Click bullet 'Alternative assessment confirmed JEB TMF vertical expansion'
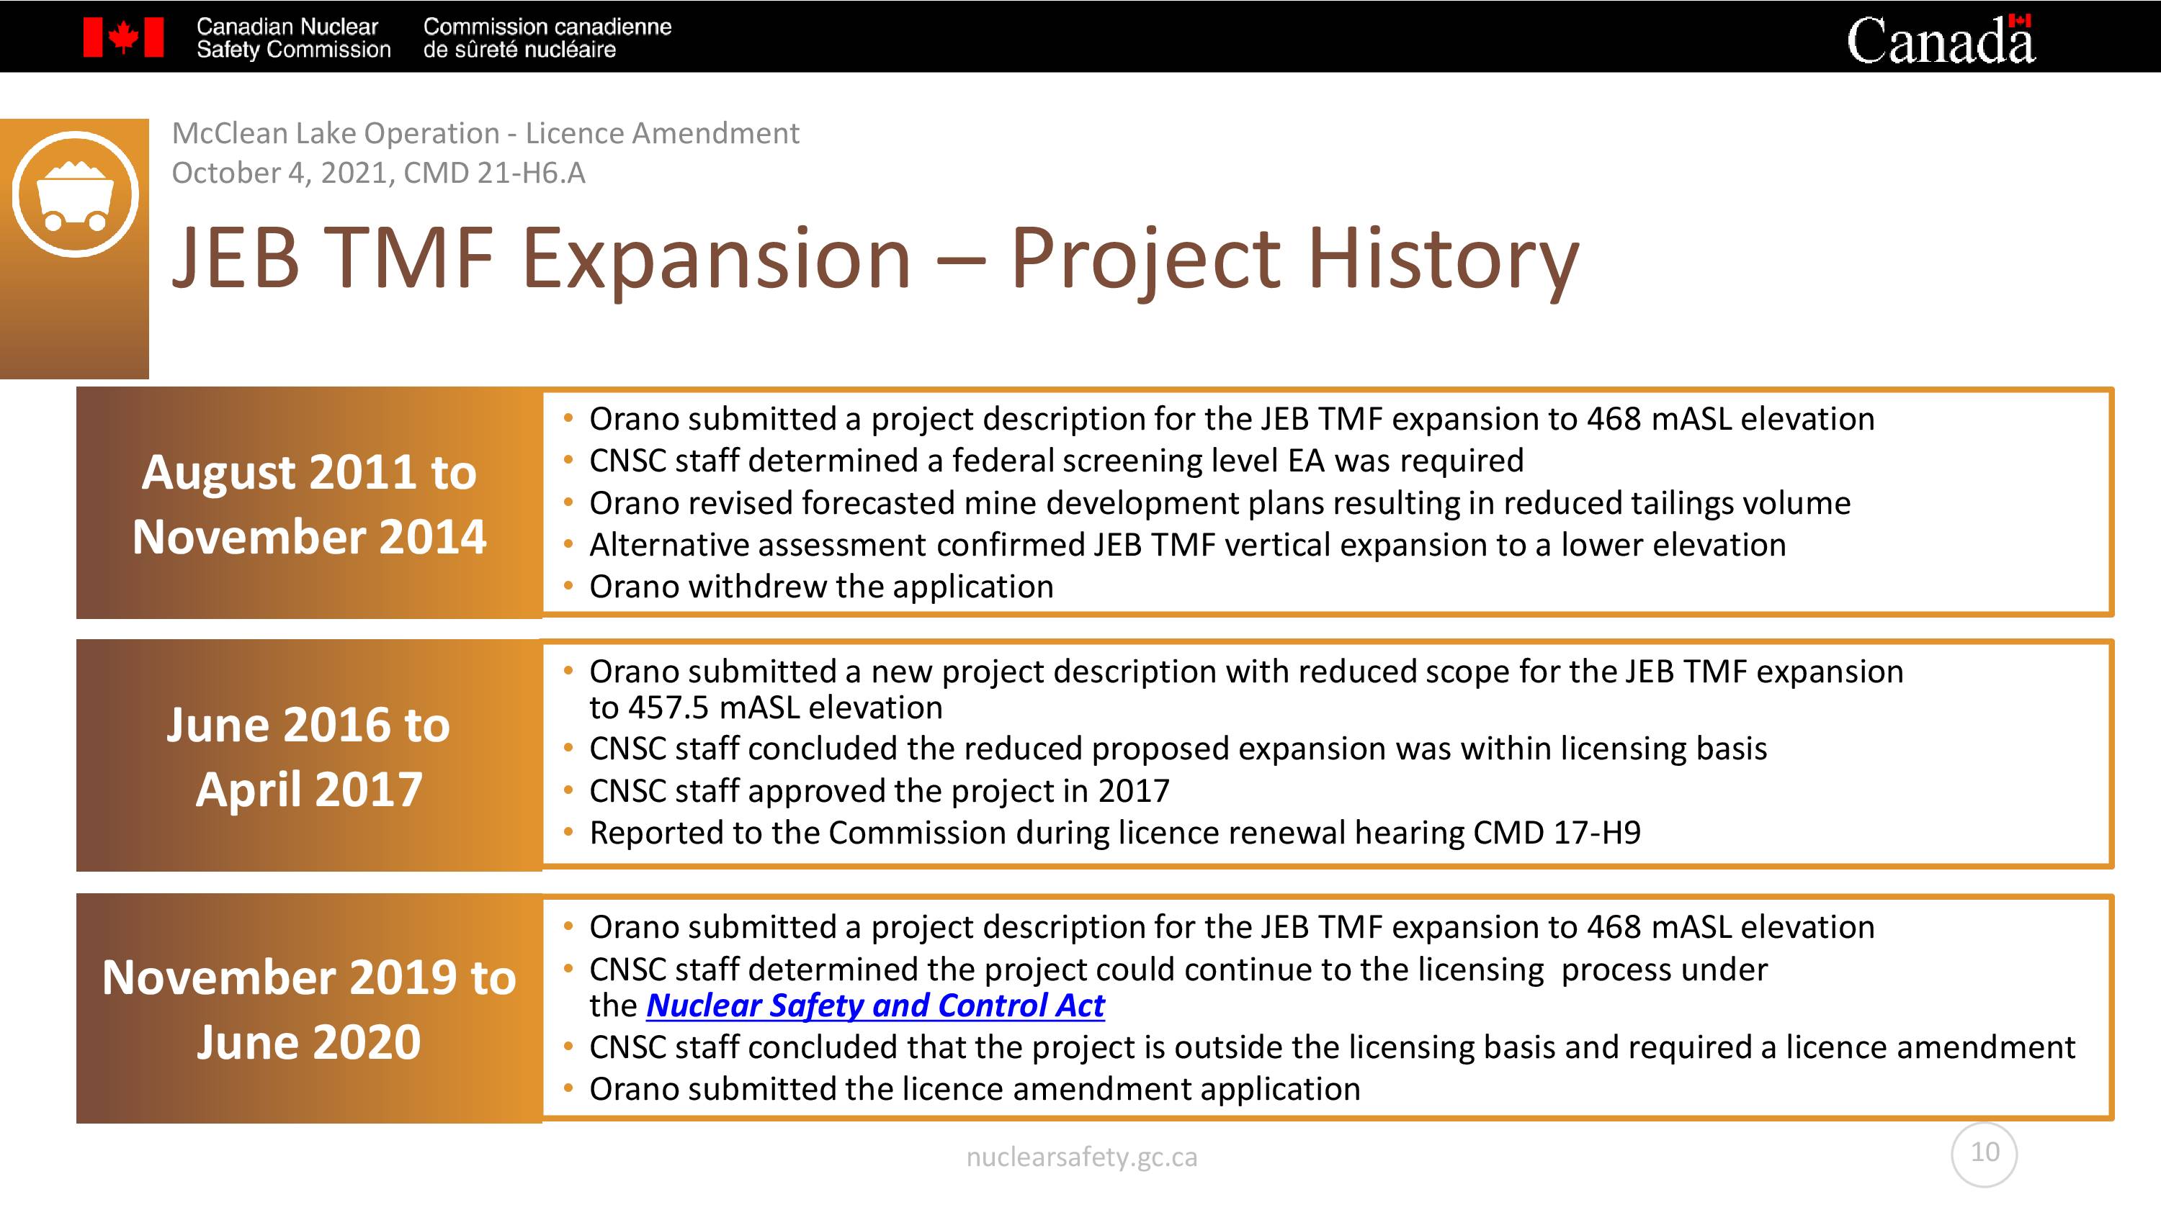The height and width of the screenshot is (1215, 2161). [1188, 545]
